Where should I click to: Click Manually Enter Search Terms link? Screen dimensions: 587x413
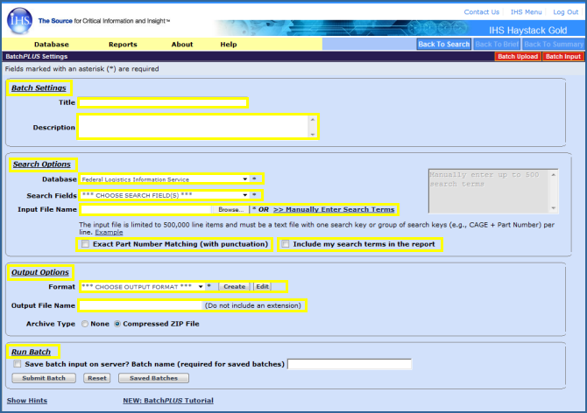click(x=334, y=209)
